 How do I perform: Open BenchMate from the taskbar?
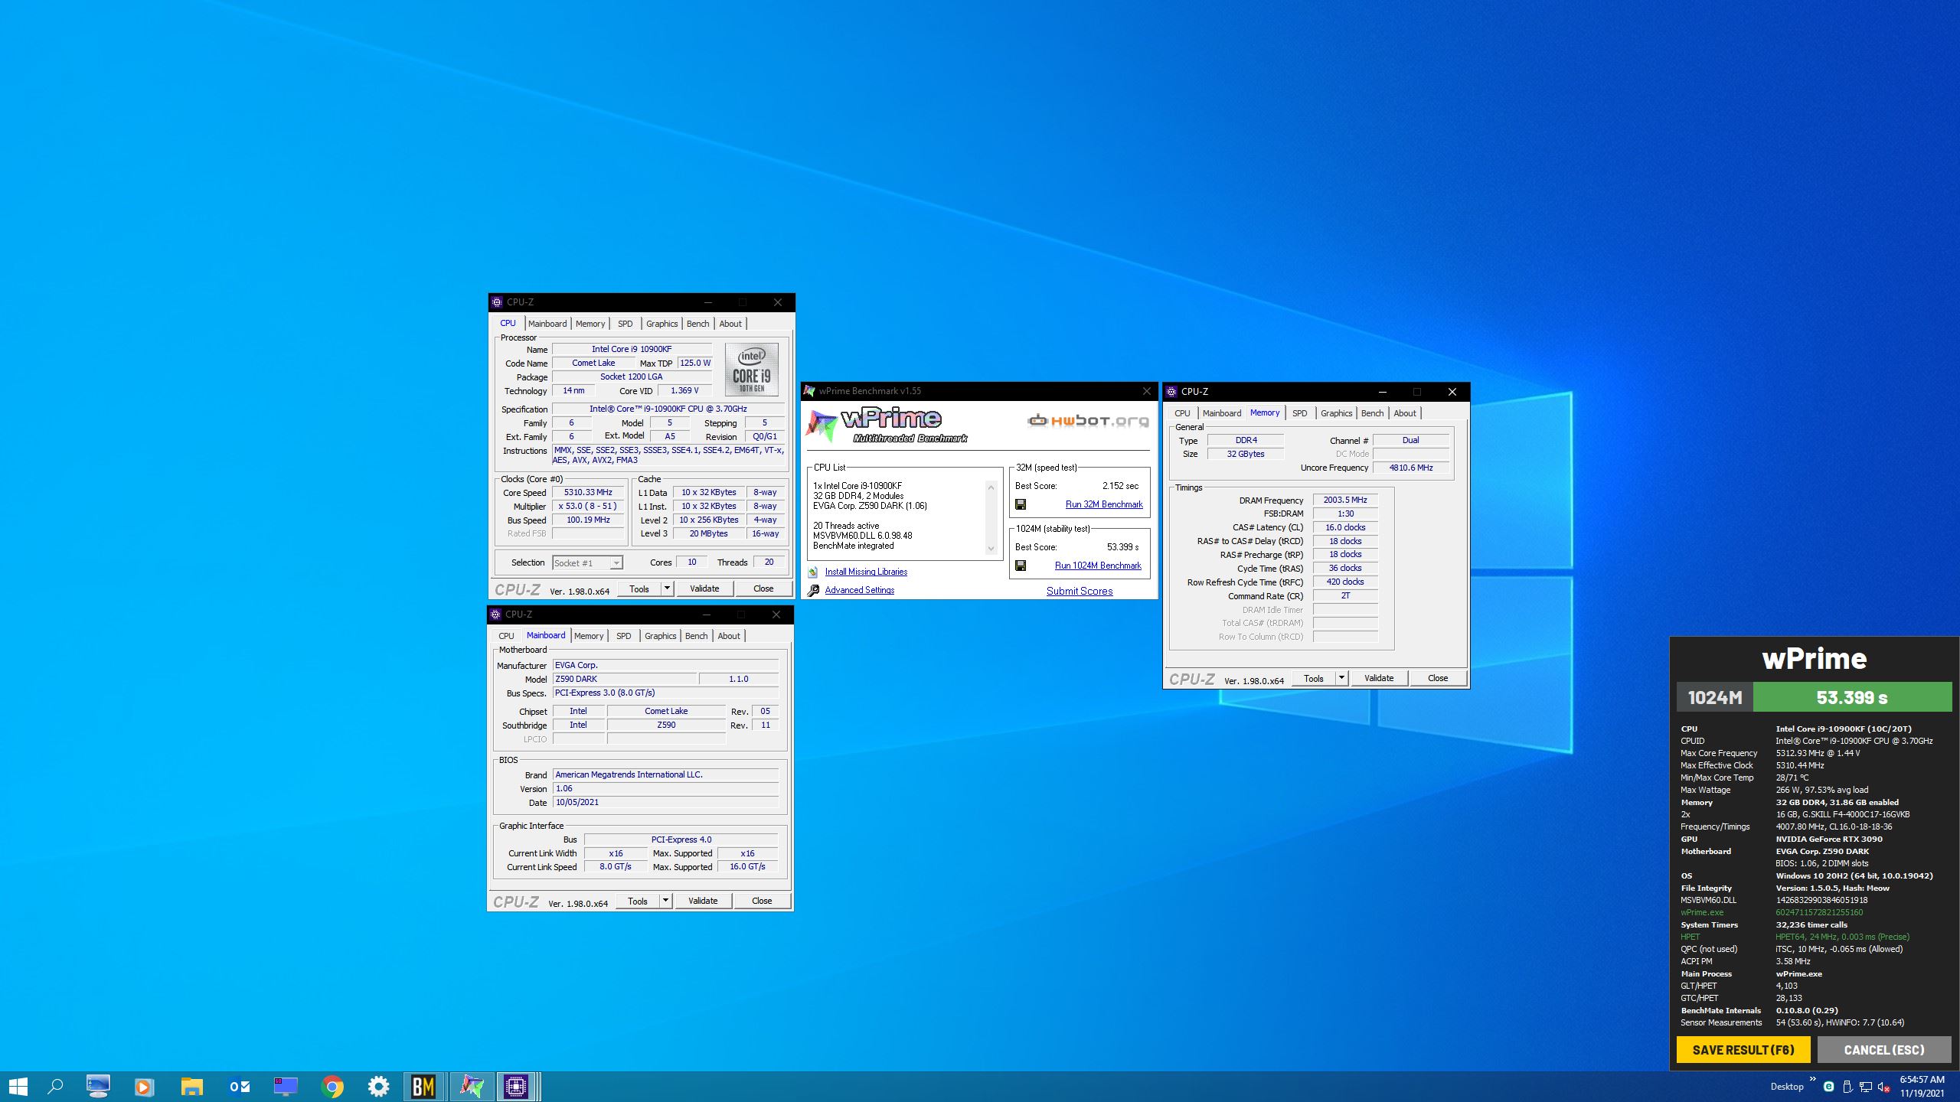423,1086
